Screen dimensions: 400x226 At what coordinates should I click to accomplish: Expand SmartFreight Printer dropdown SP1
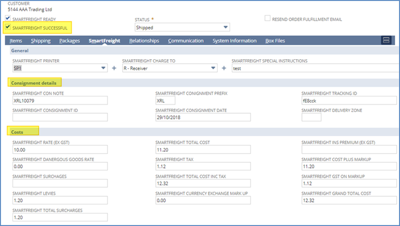[60, 68]
